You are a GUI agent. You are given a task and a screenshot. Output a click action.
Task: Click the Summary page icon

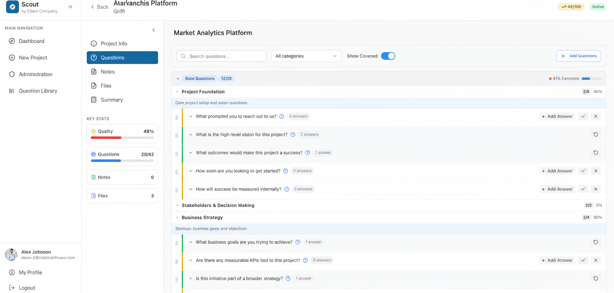(x=94, y=99)
